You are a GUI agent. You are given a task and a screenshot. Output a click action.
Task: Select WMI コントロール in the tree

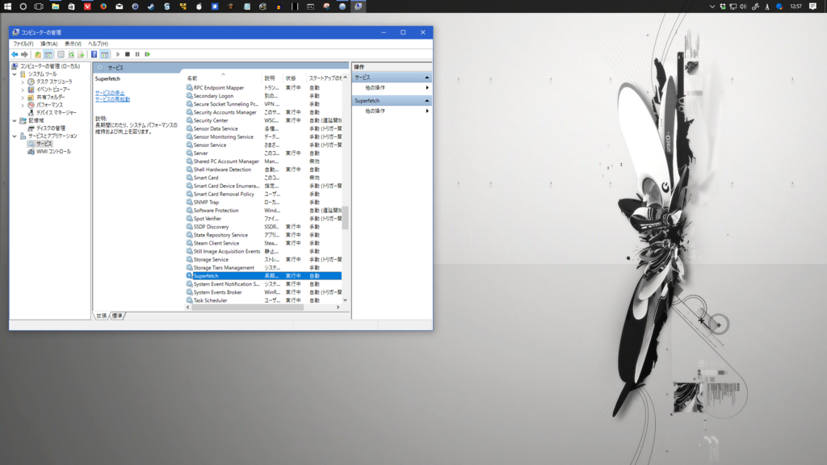point(53,151)
